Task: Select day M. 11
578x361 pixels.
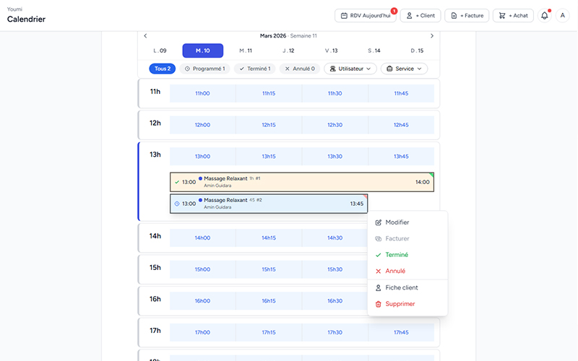Action: click(x=246, y=51)
